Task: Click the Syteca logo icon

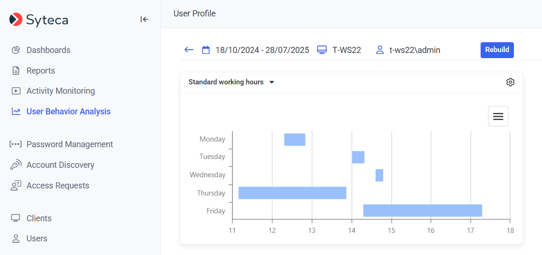Action: pyautogui.click(x=16, y=19)
